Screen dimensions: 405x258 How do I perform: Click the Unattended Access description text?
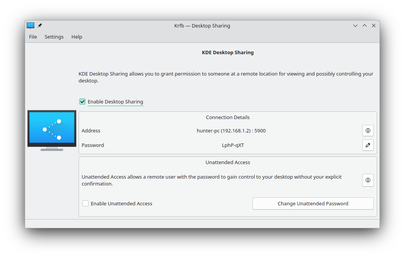tap(212, 180)
